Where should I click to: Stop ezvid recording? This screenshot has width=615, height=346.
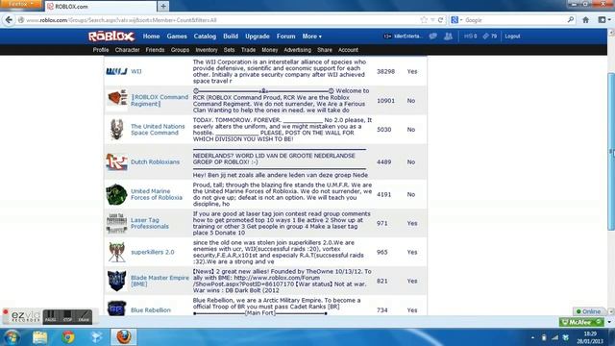tap(67, 316)
